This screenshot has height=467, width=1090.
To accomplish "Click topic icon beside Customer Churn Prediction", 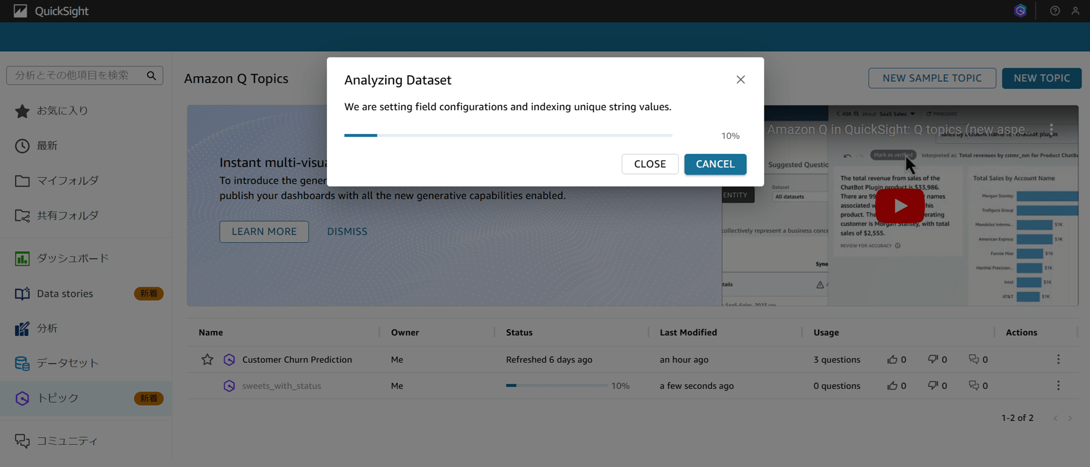I will pos(229,360).
